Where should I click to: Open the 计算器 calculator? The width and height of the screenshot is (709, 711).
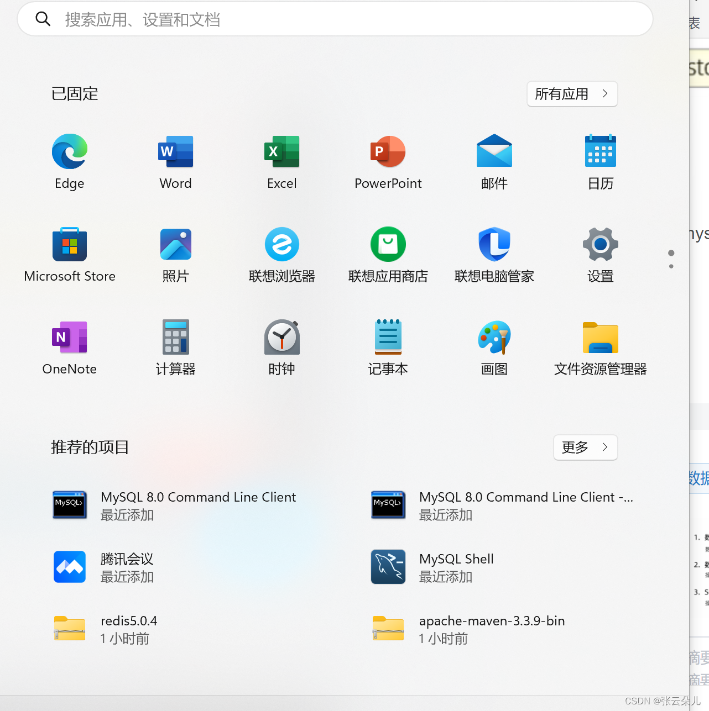176,336
